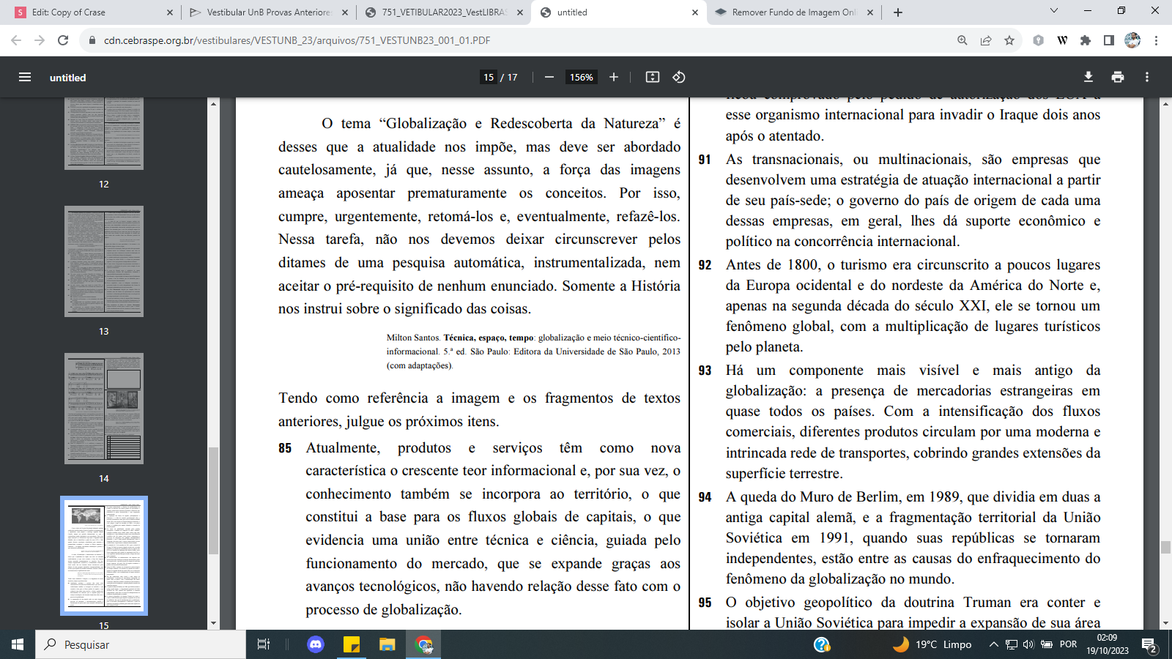The image size is (1172, 659).
Task: Click the document scroll down arrow
Action: 1165,623
